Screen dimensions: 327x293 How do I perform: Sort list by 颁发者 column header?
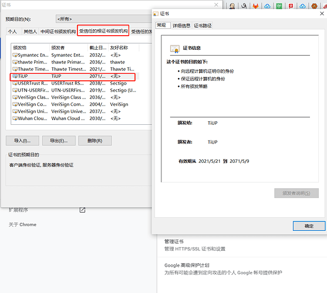pos(69,47)
